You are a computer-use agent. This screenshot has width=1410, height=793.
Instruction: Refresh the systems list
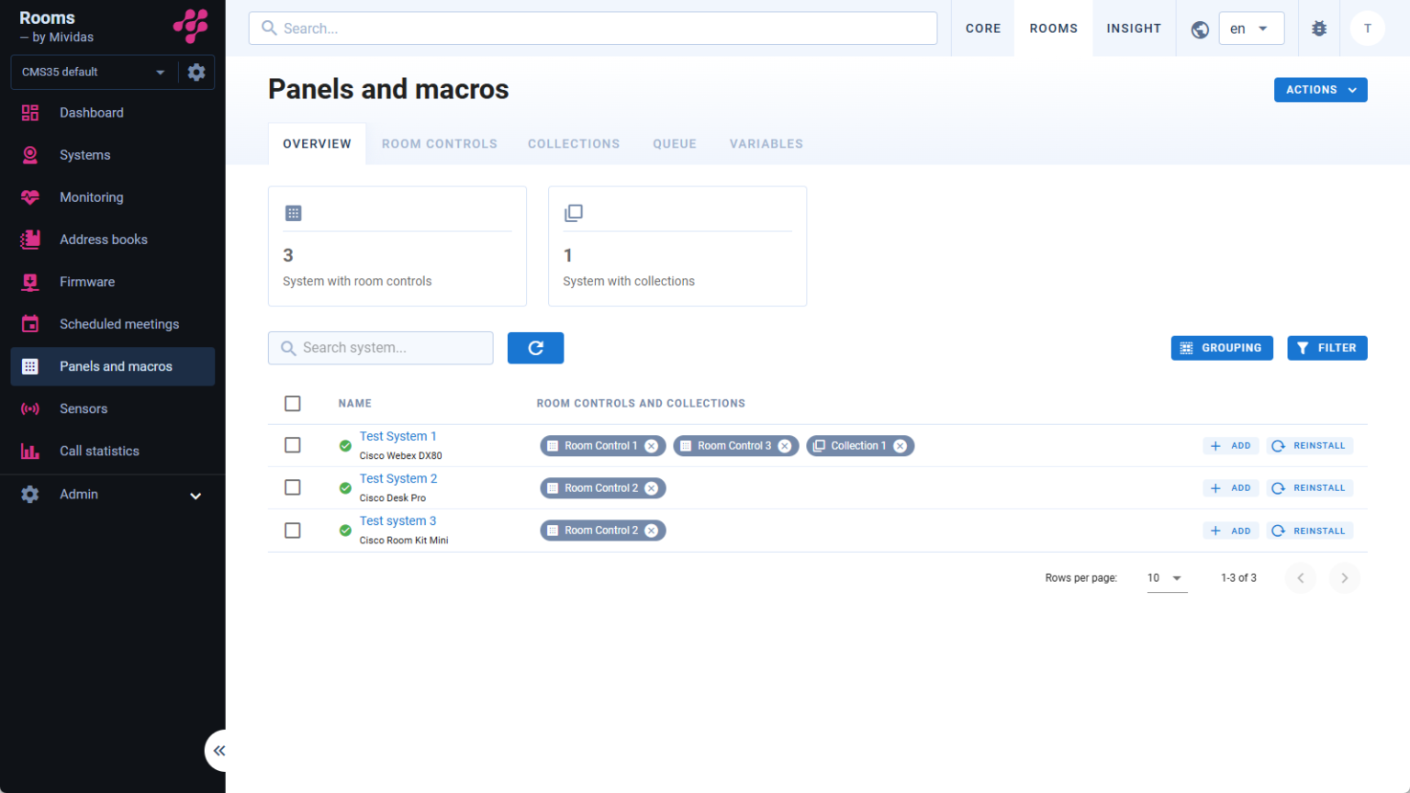click(x=535, y=348)
